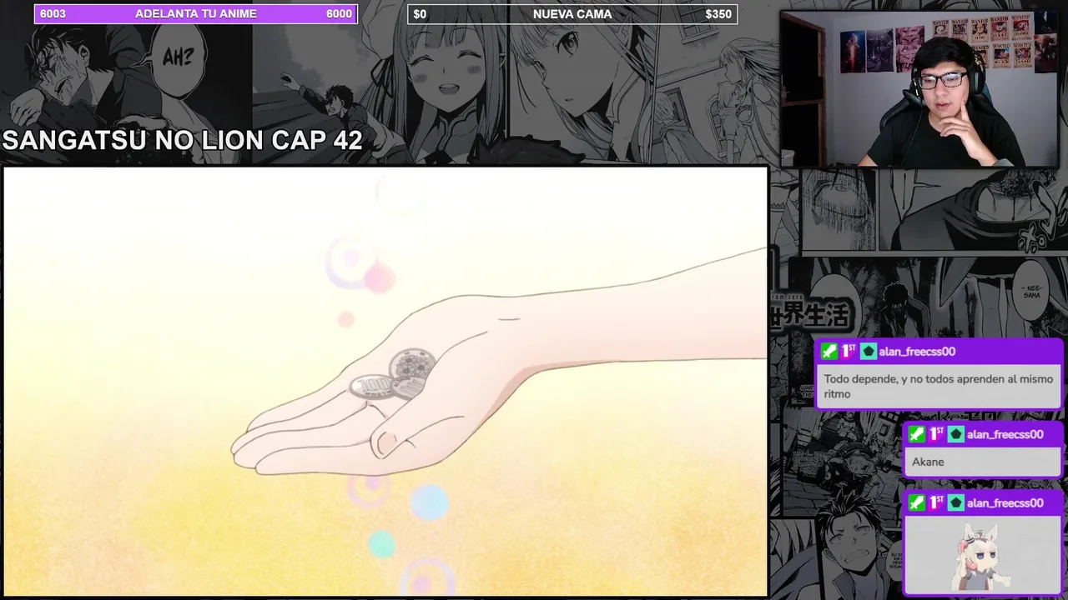Click the 1st badge on the 'Akane' message

(936, 434)
